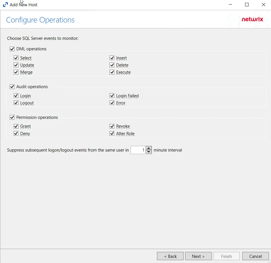Toggle the Revoke checkbox
The width and height of the screenshot is (271, 263).
(x=112, y=126)
